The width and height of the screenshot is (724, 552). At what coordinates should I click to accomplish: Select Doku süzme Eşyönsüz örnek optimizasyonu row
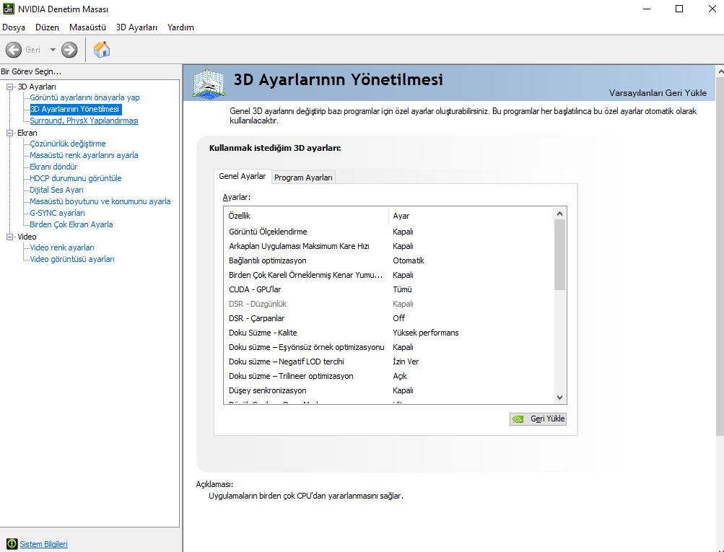(x=388, y=347)
